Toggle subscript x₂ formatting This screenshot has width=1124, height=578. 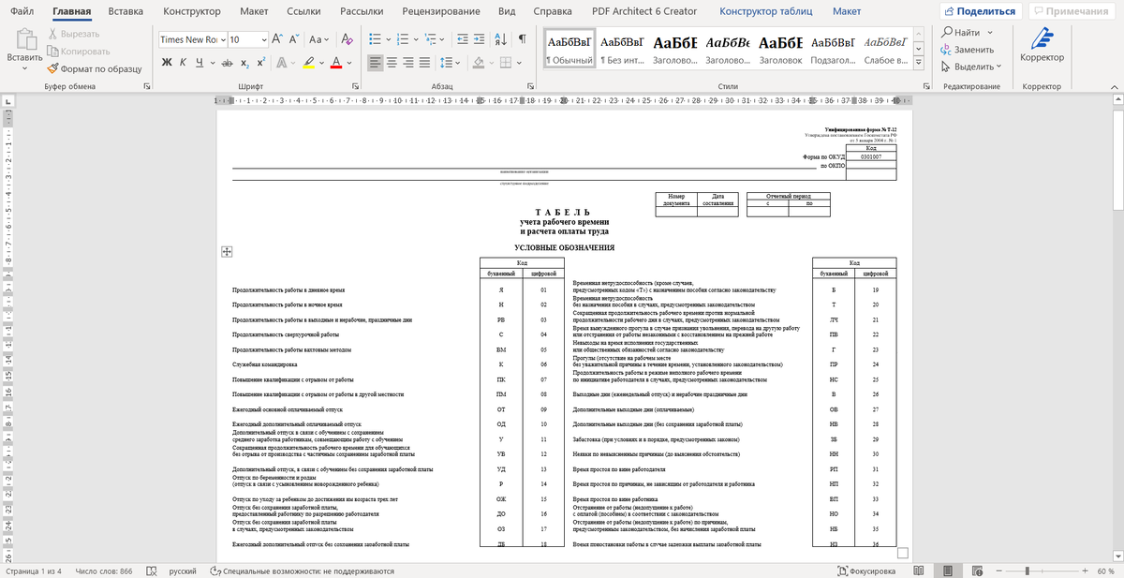(244, 63)
